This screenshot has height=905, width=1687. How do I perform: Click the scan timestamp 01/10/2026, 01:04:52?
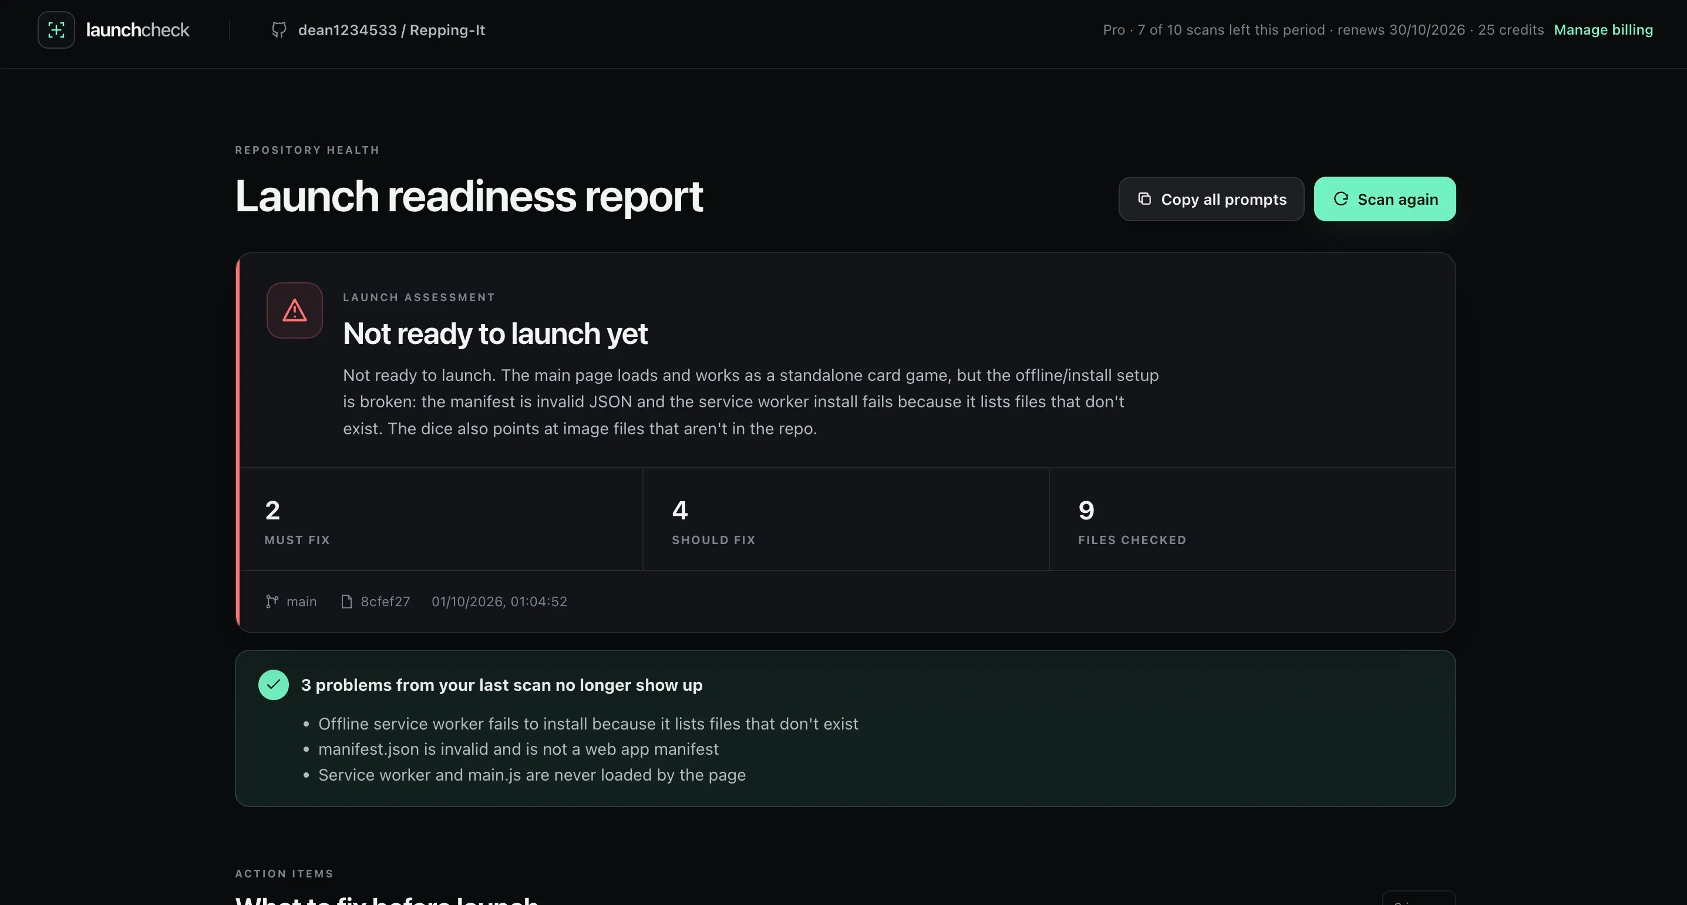[x=499, y=602]
